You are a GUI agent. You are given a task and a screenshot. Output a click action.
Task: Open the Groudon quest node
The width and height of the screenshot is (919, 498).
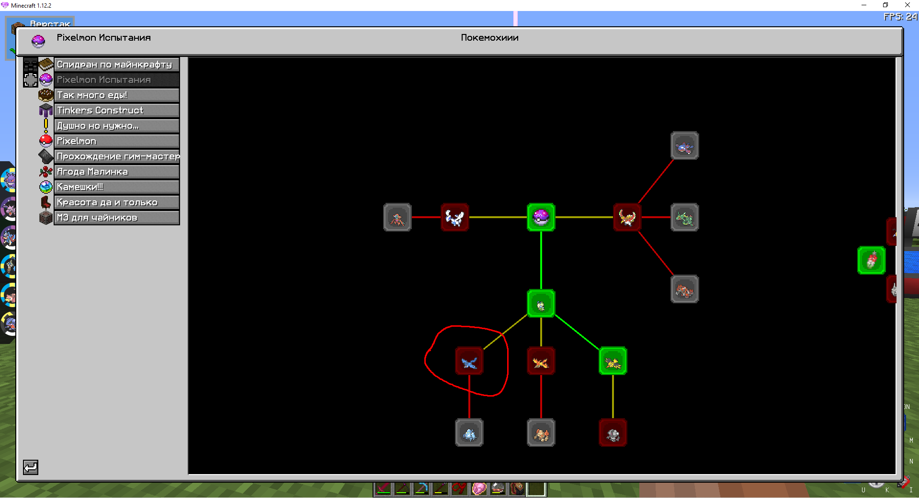[x=684, y=289]
